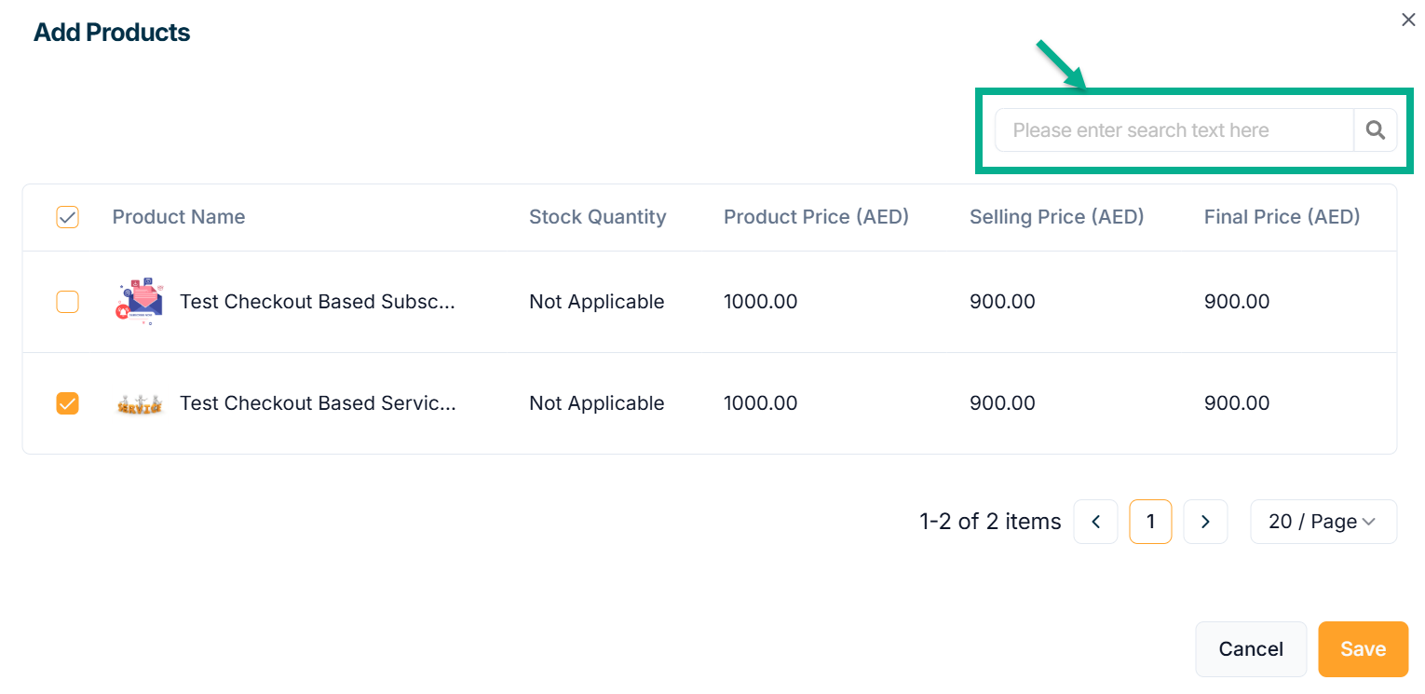Click the Test Checkout Based Service product image
Screen dimensions: 1425x694
tap(139, 403)
